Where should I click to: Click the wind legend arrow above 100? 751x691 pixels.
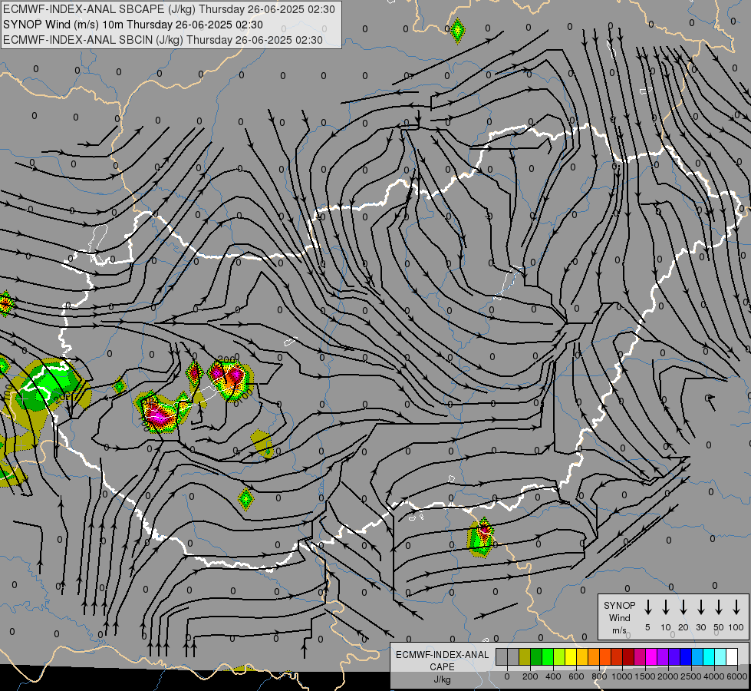click(736, 607)
